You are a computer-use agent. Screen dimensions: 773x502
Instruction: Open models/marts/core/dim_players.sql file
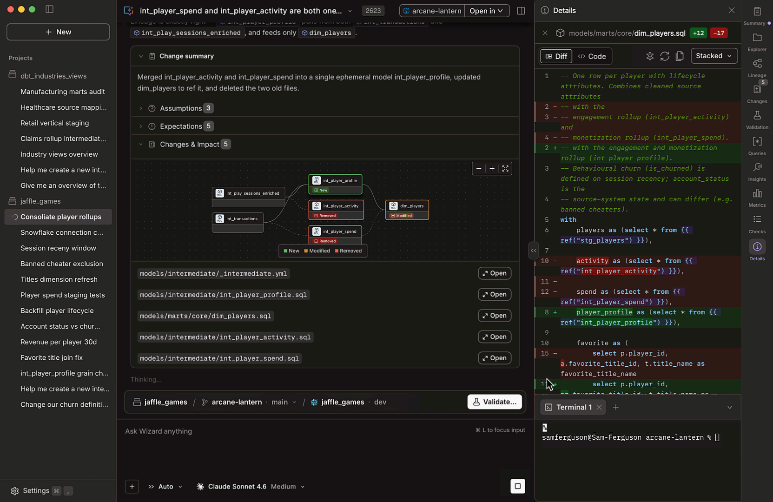pyautogui.click(x=495, y=316)
